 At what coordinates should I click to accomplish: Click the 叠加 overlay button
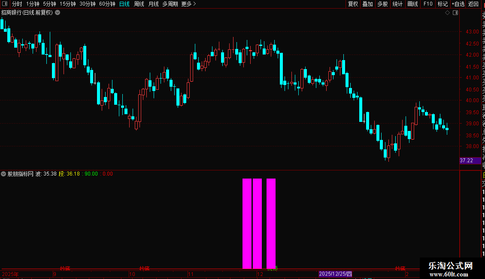[368, 4]
